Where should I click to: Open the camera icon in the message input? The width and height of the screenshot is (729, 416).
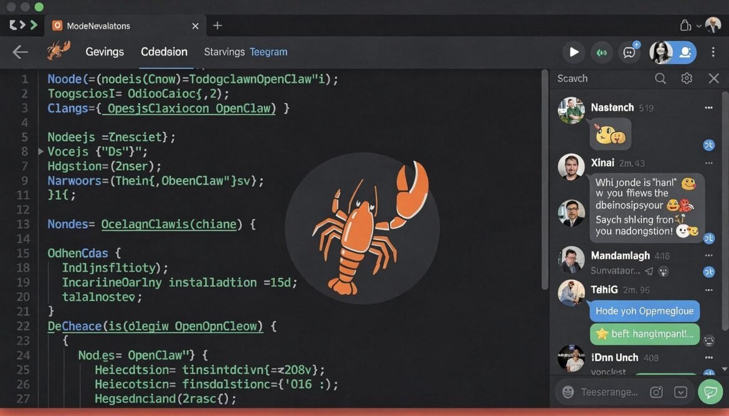[655, 392]
